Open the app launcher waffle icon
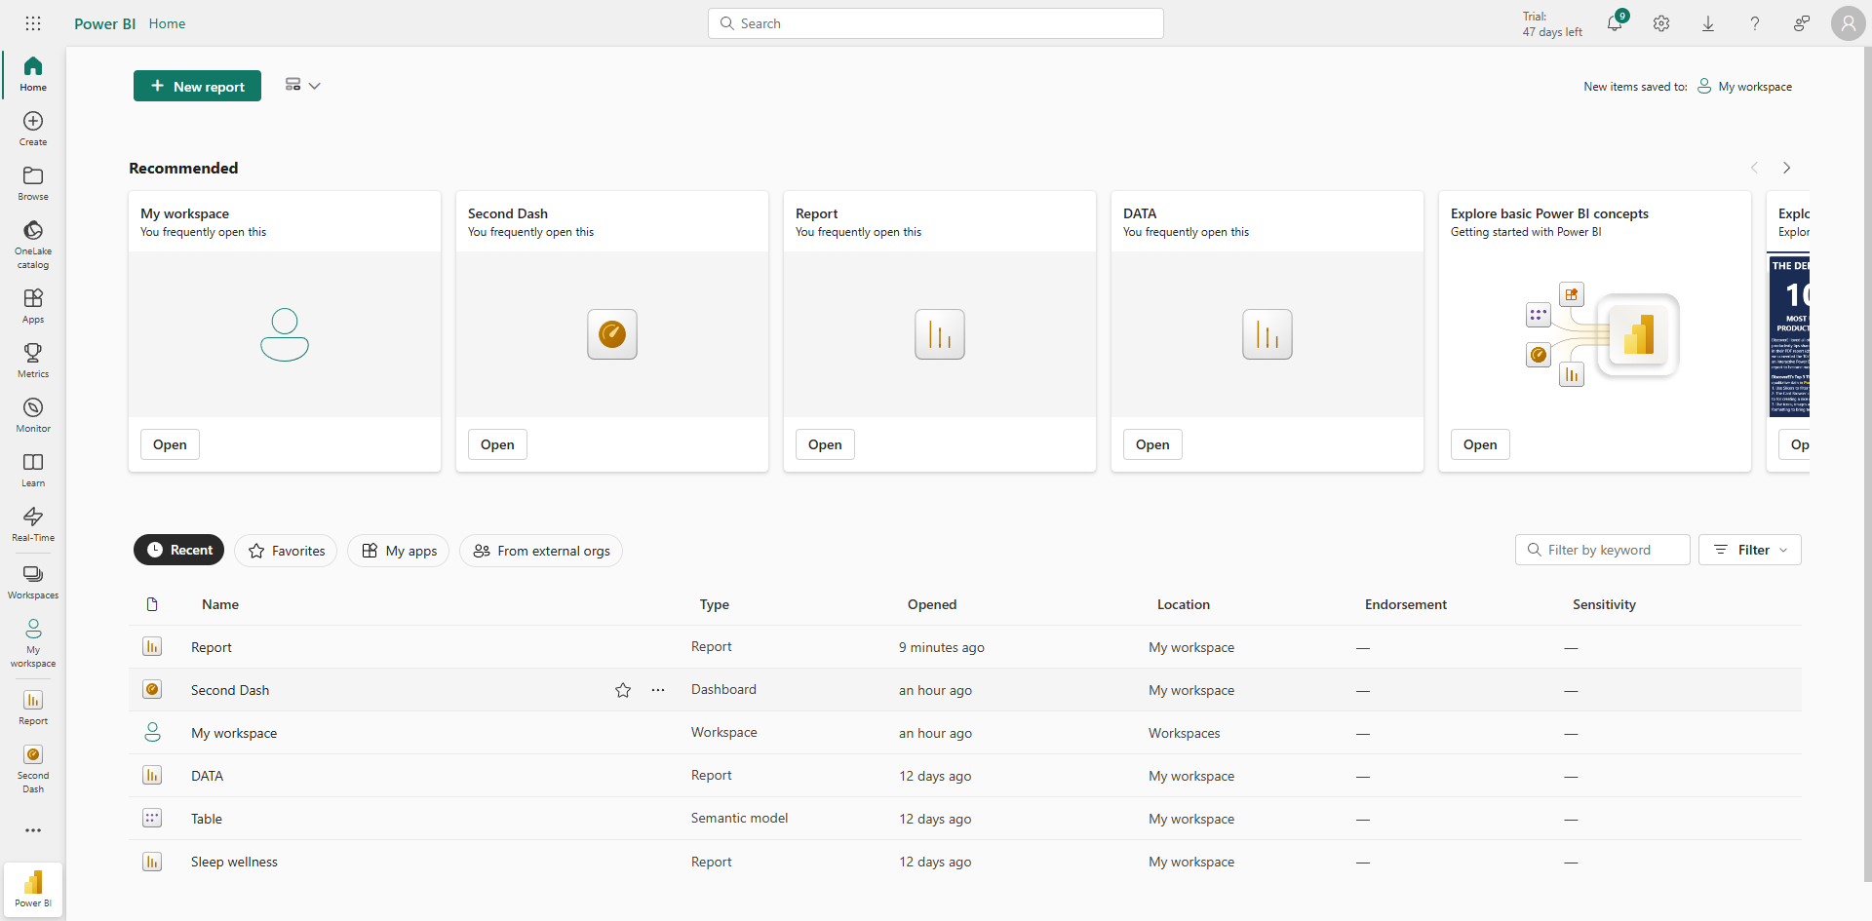The height and width of the screenshot is (921, 1872). (33, 23)
